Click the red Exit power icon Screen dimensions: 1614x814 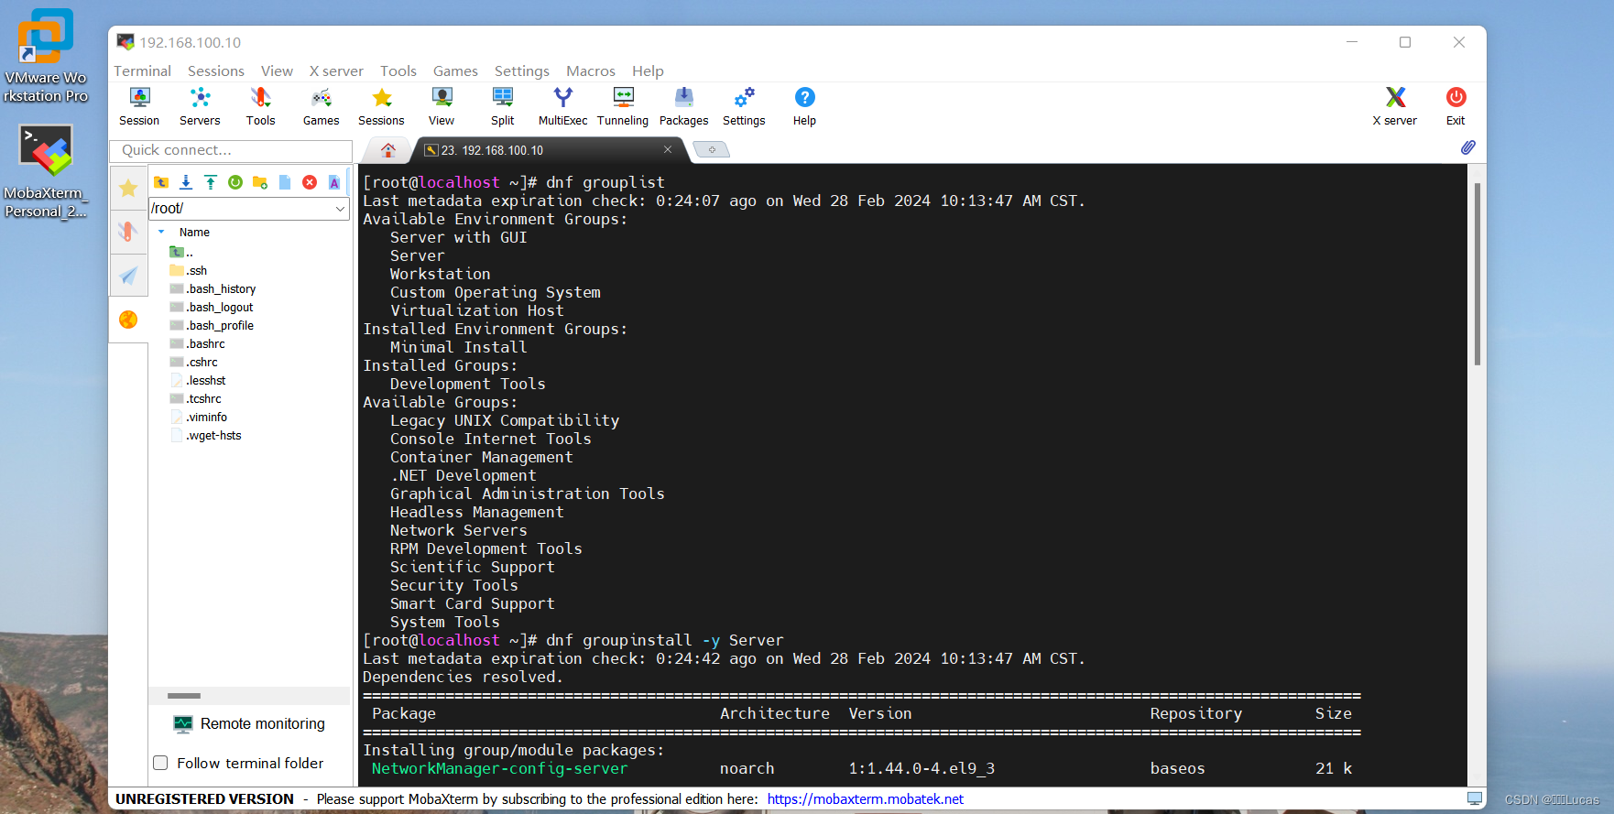click(1456, 106)
